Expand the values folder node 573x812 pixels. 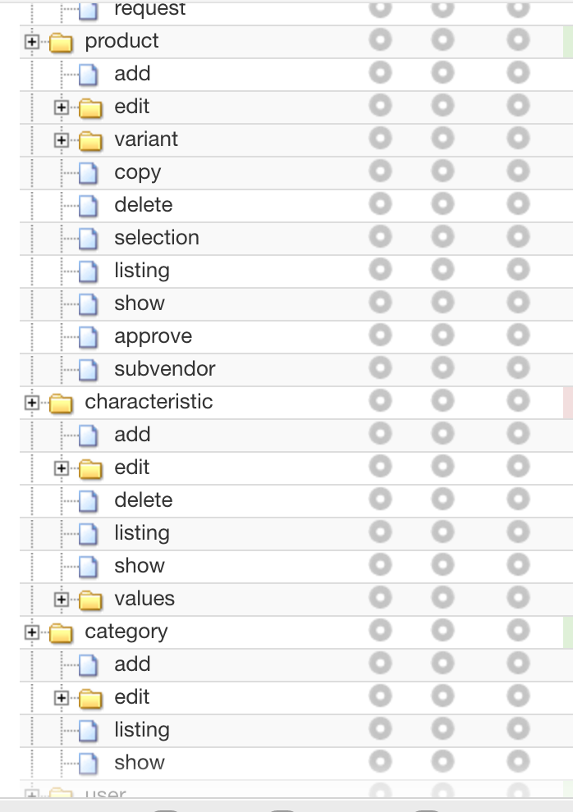[61, 600]
